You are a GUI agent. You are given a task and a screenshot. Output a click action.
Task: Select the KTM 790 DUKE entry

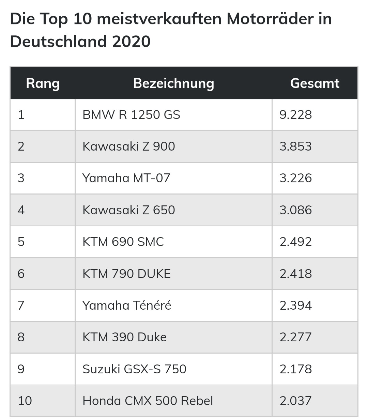click(126, 274)
